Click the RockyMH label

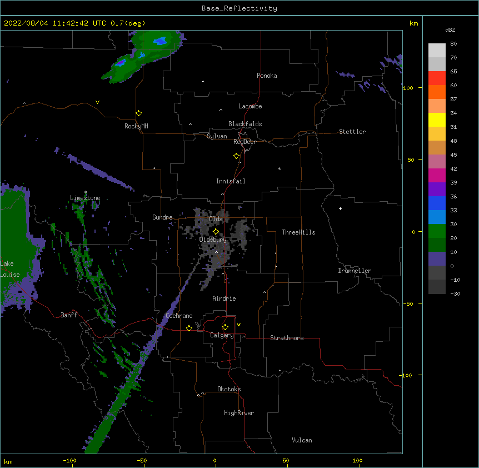click(136, 126)
